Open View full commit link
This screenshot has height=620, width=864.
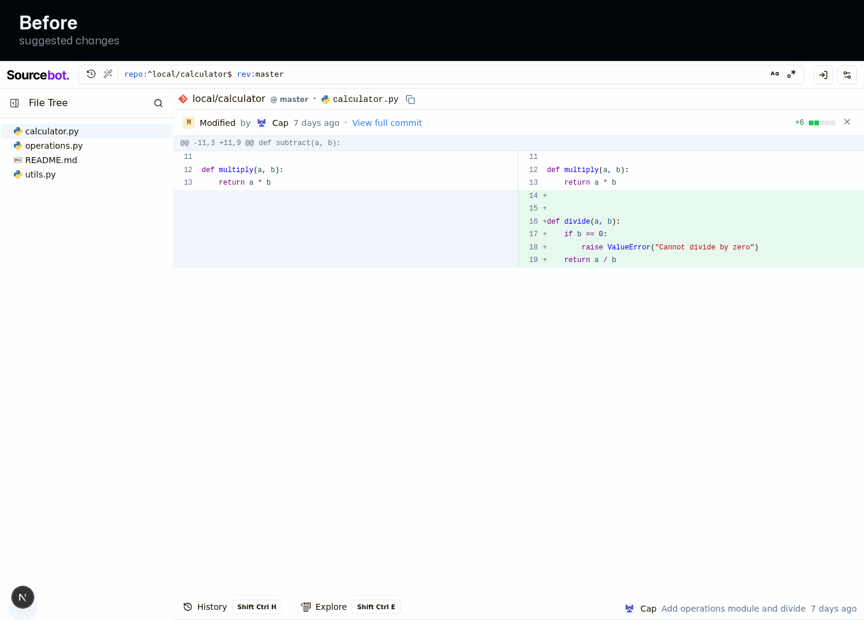coord(387,123)
